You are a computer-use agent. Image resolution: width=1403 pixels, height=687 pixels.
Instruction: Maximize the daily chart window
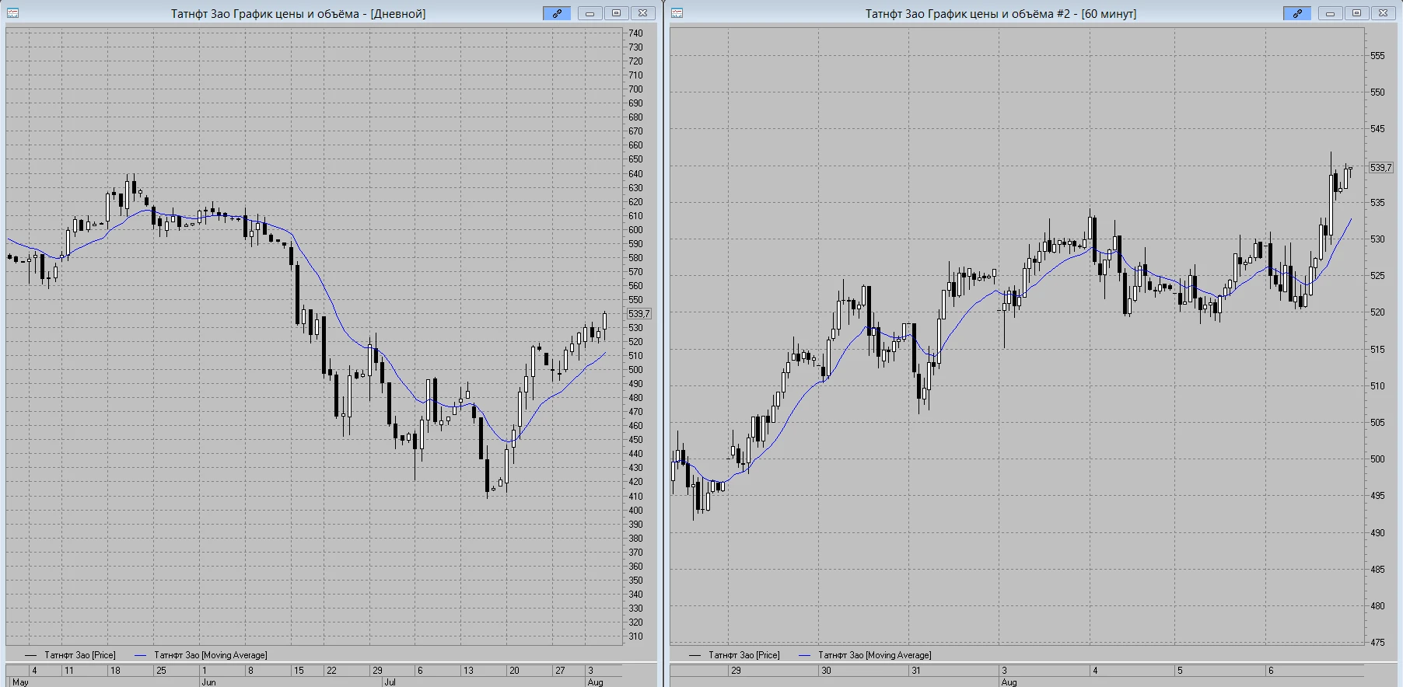pos(617,13)
